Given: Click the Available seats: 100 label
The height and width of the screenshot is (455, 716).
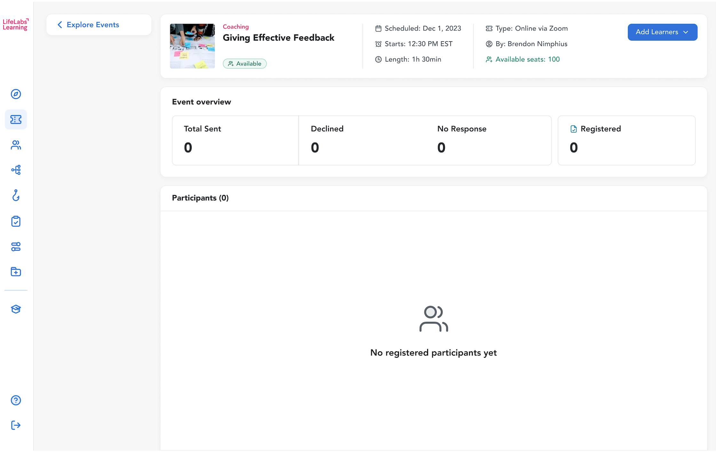Looking at the screenshot, I should pos(527,59).
